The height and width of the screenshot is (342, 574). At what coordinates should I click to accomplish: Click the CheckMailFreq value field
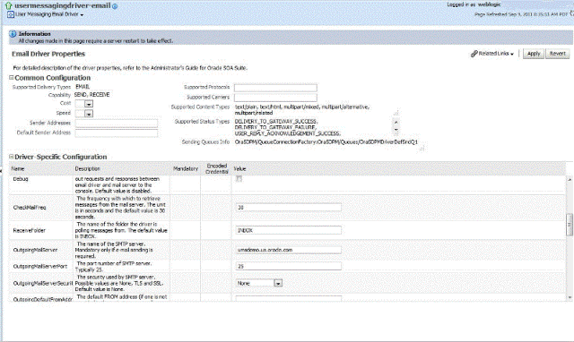click(289, 207)
